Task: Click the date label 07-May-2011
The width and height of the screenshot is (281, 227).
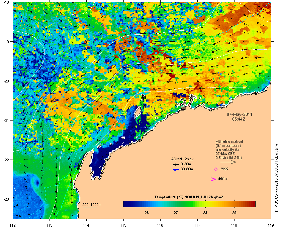Action: (x=239, y=114)
